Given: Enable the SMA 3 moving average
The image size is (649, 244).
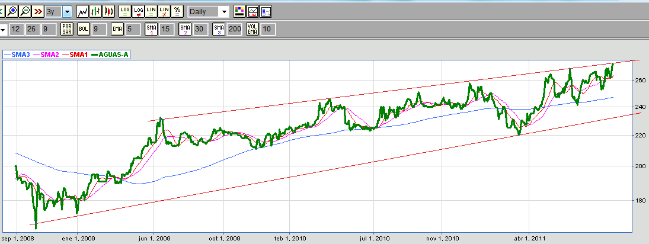Looking at the screenshot, I should pos(219,28).
